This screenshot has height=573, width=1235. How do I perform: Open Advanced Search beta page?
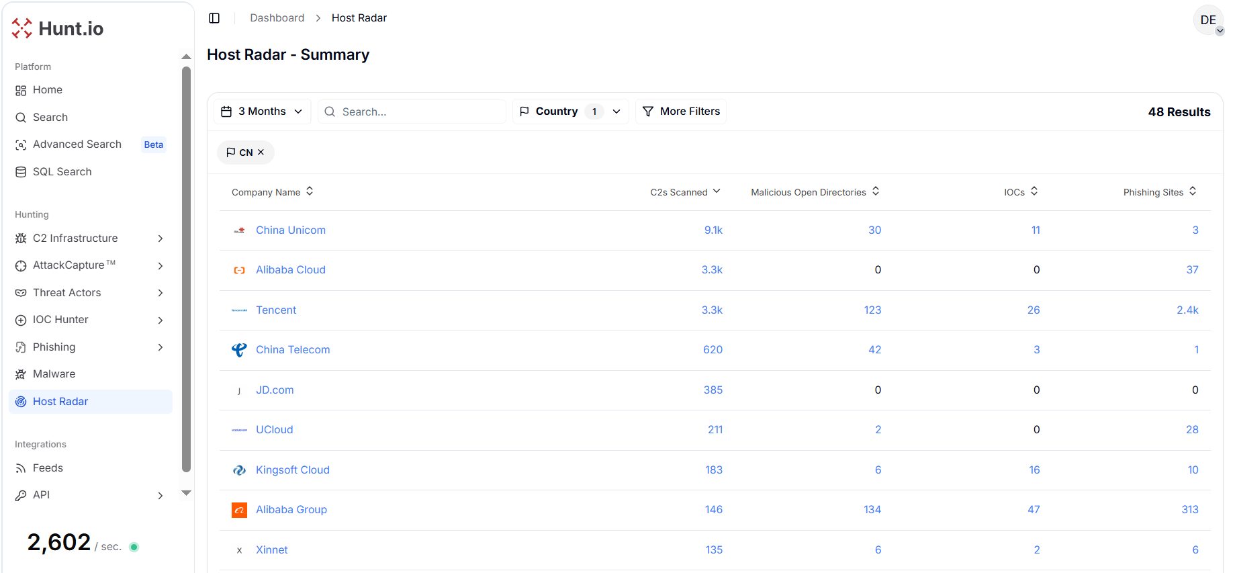(77, 144)
